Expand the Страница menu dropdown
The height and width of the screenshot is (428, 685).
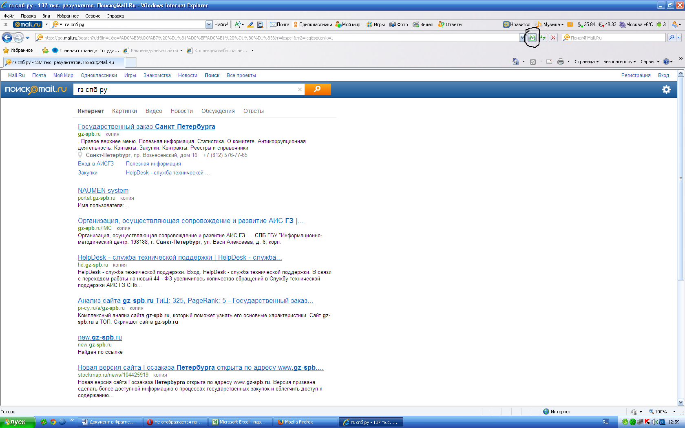tap(597, 62)
